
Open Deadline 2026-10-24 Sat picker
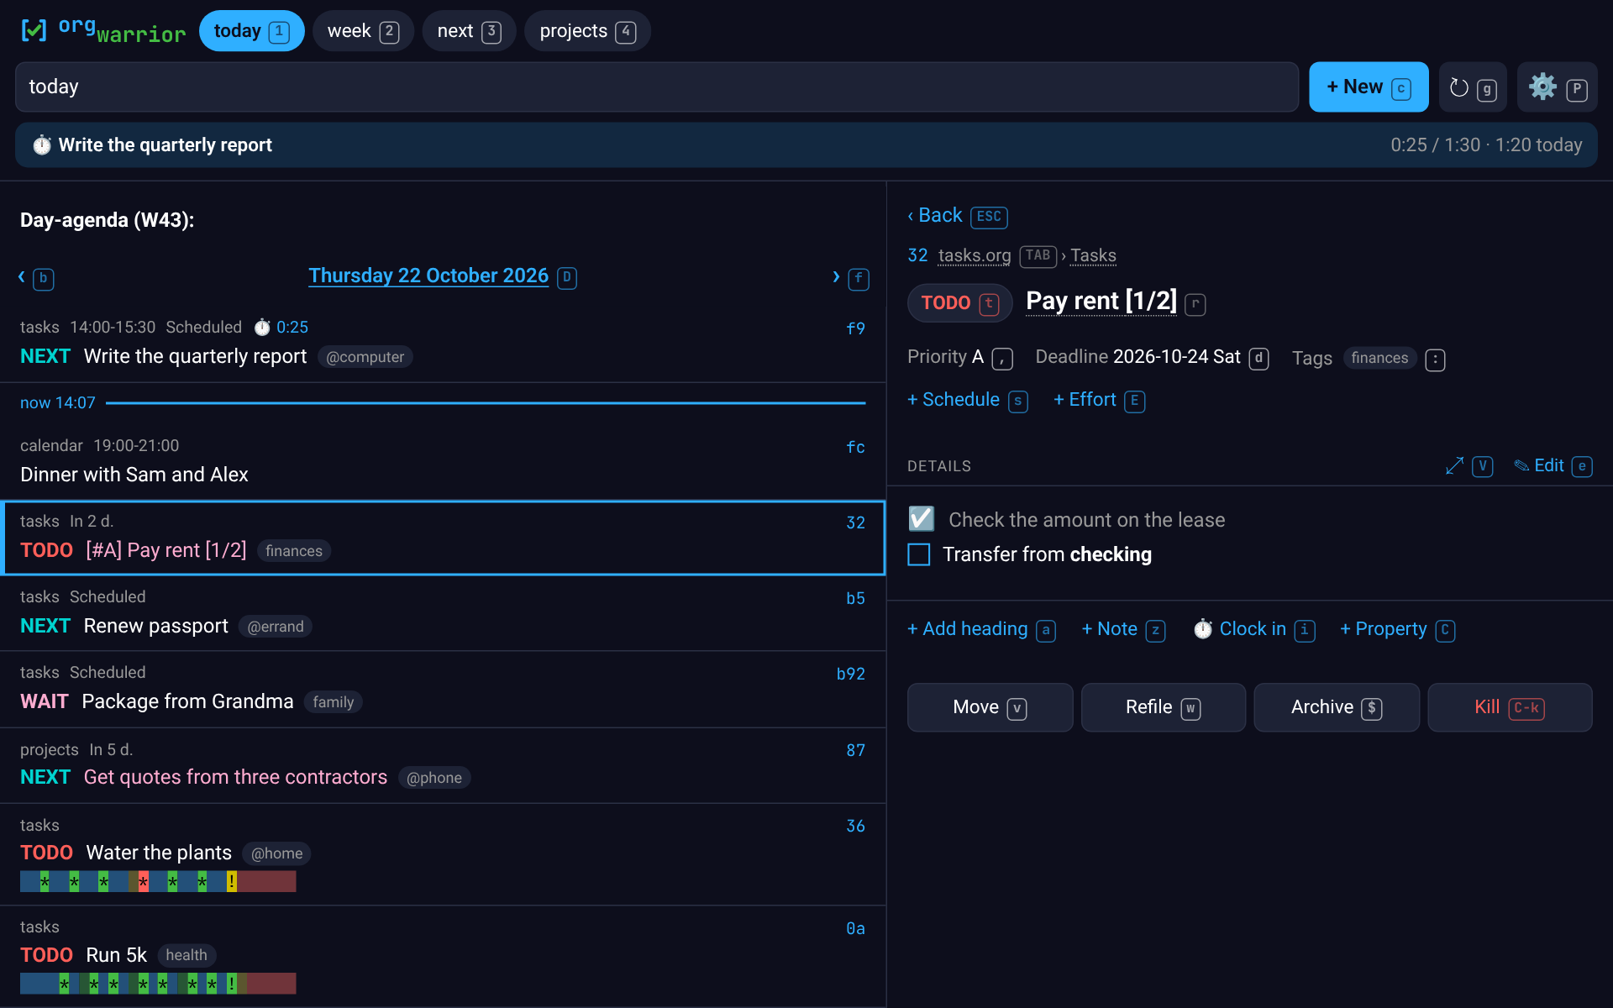tap(1138, 357)
